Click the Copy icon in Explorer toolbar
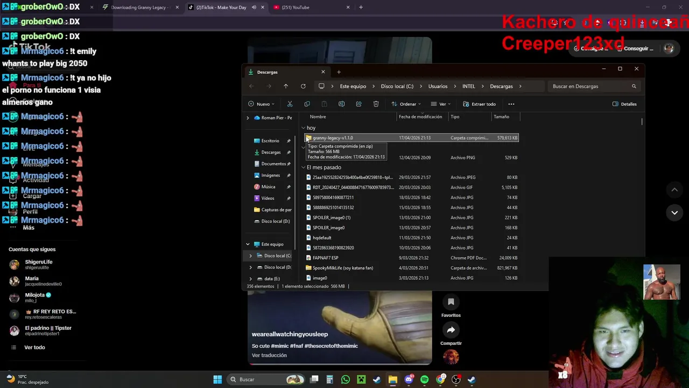The width and height of the screenshot is (689, 388). (x=307, y=104)
